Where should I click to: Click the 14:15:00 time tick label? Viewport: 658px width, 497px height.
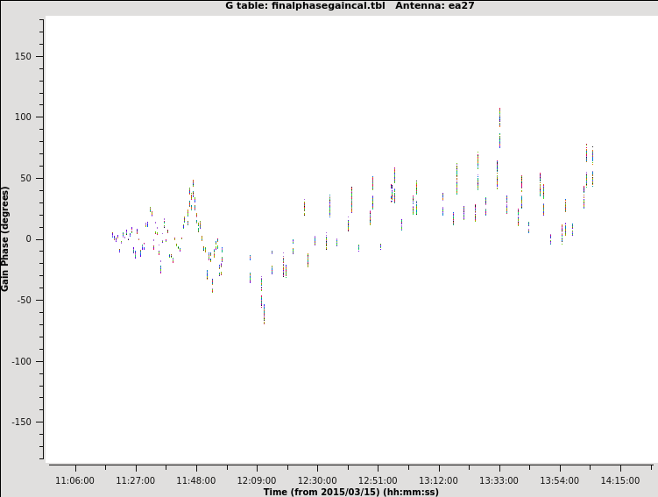[x=620, y=480]
